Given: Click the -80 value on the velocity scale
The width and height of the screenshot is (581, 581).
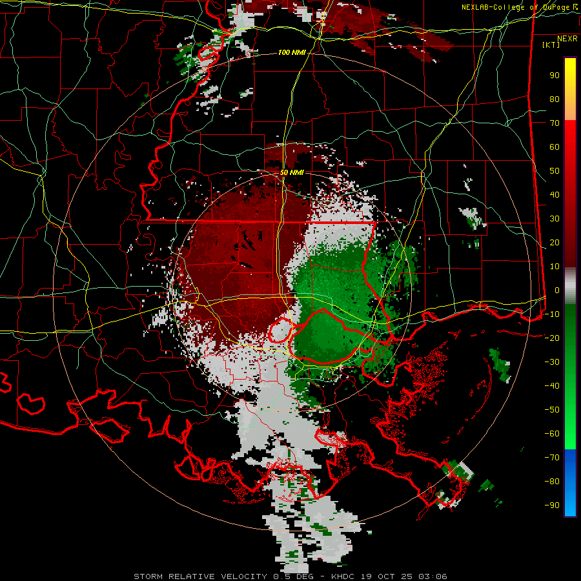Looking at the screenshot, I should [x=552, y=482].
